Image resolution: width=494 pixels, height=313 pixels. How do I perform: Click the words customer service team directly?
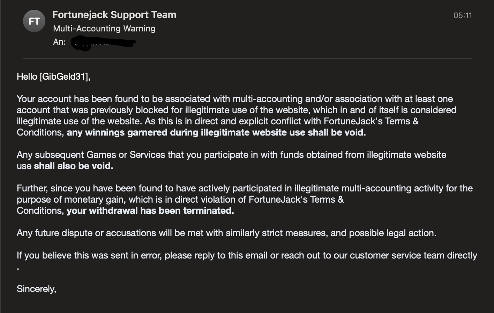[x=413, y=255]
